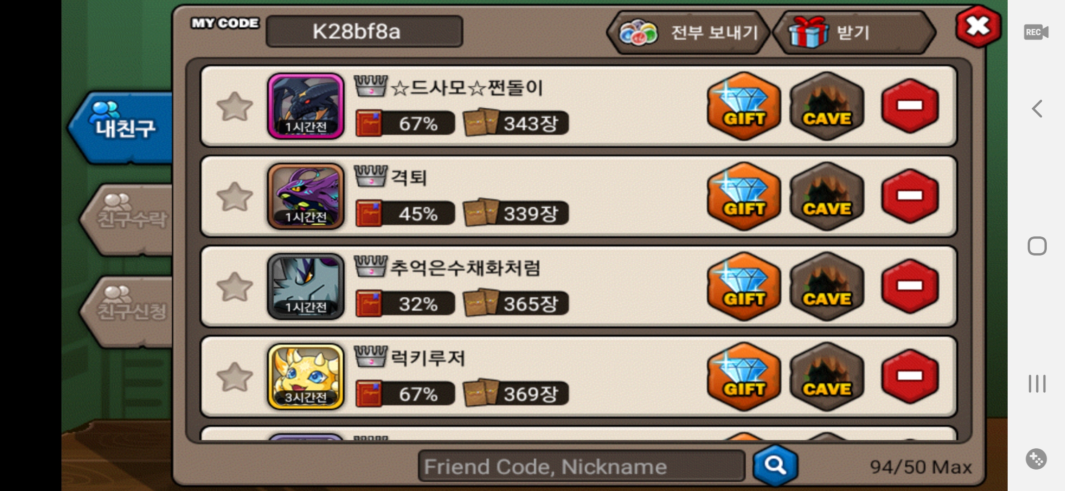
Task: Focus the Friend Code, Nickname field
Action: (x=581, y=466)
